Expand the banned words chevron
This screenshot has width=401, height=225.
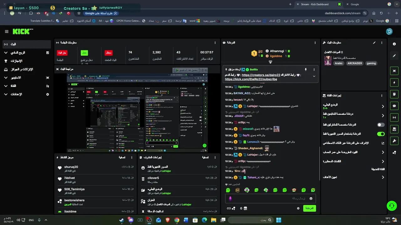383,161
